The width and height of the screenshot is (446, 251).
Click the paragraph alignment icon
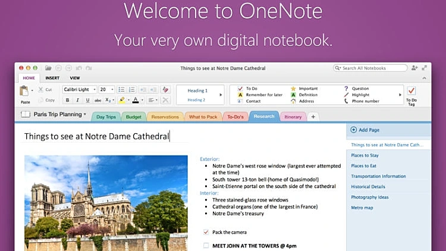point(151,100)
